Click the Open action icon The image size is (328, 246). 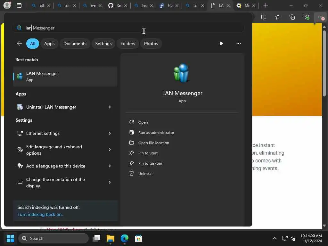132,122
